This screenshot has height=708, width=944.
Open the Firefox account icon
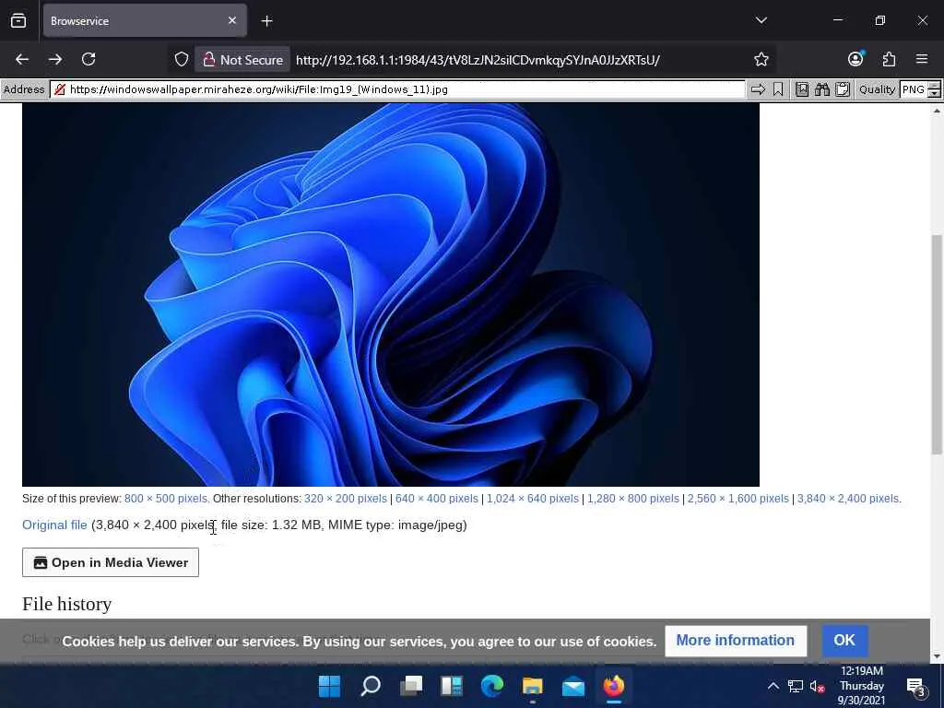click(x=855, y=59)
